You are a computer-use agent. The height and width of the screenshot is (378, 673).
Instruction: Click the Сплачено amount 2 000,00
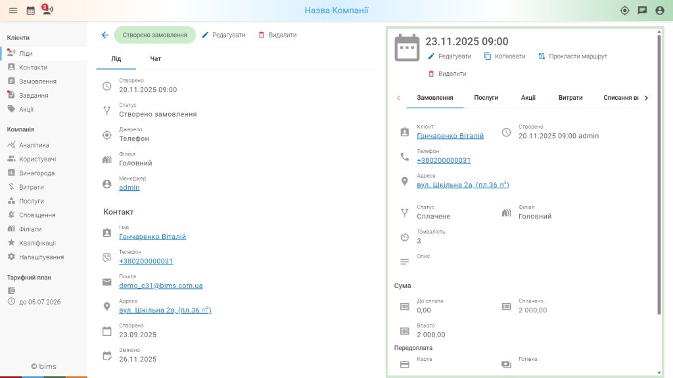(x=532, y=310)
